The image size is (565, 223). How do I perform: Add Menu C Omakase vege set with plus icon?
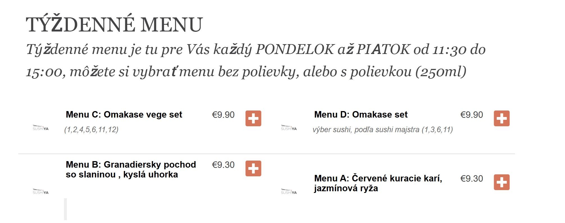(253, 118)
